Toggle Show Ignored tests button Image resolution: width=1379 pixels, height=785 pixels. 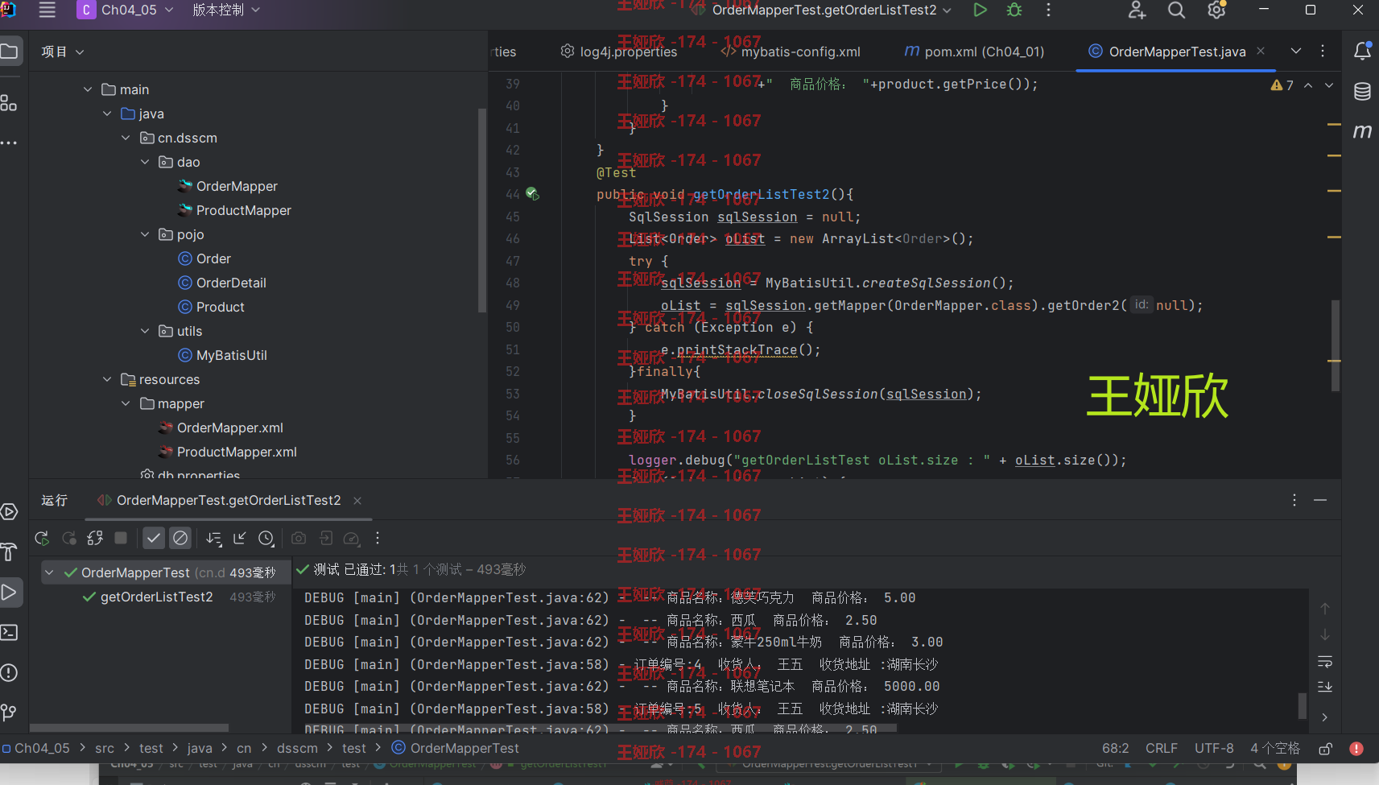click(180, 538)
